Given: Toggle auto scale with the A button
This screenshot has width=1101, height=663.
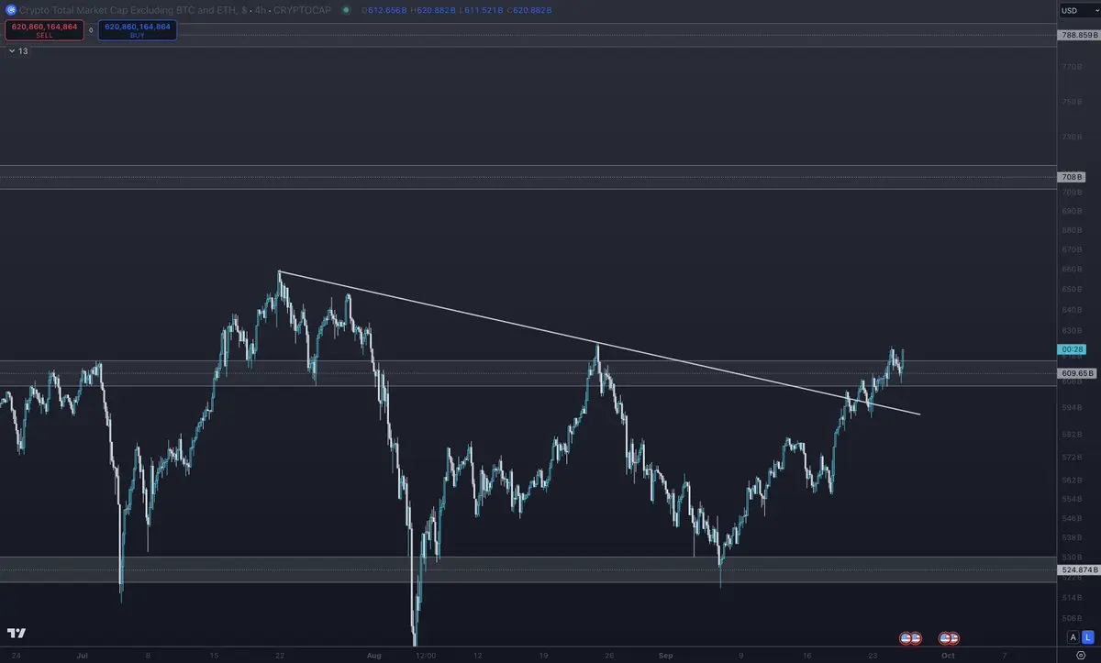Looking at the screenshot, I should (x=1072, y=637).
